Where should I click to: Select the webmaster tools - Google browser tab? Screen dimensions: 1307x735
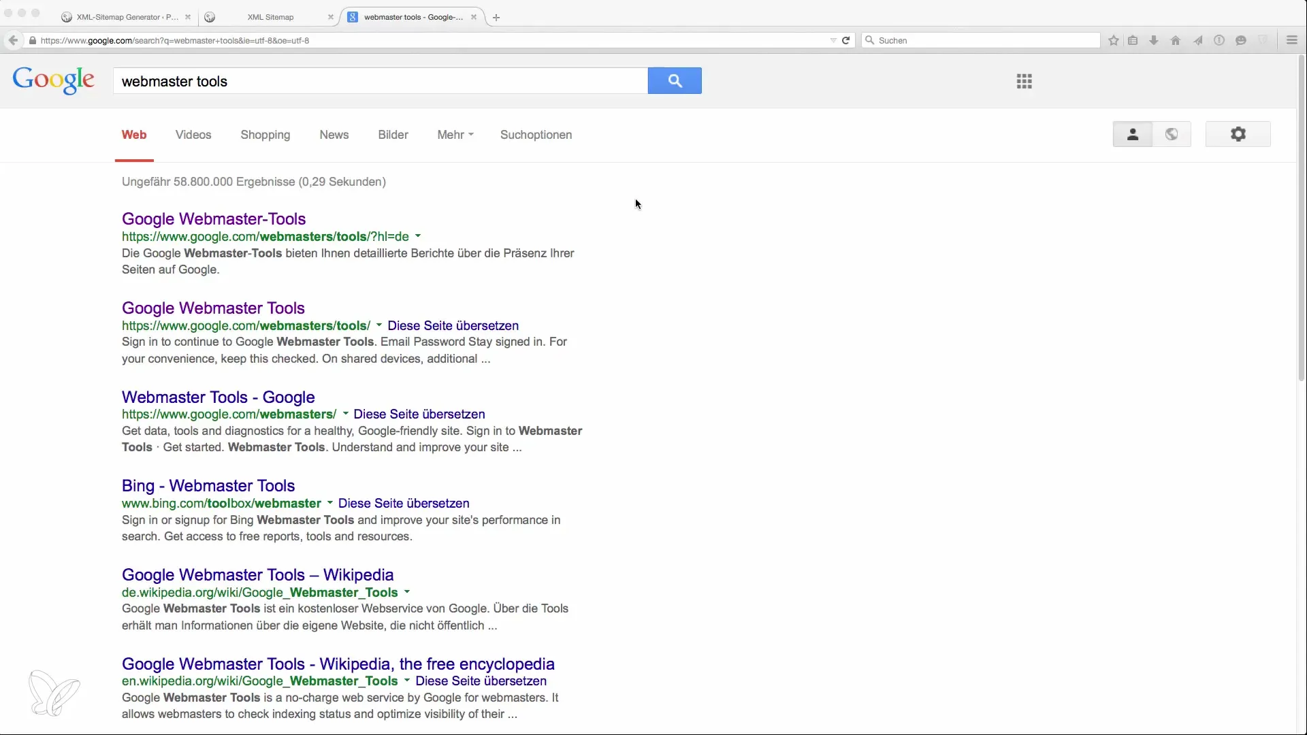[x=413, y=17]
